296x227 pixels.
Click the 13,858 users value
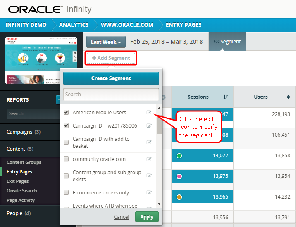(282, 156)
